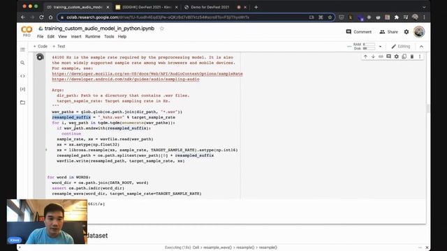
Task: Open the developer.mozilla.org sampleRate link
Action: pos(147,74)
